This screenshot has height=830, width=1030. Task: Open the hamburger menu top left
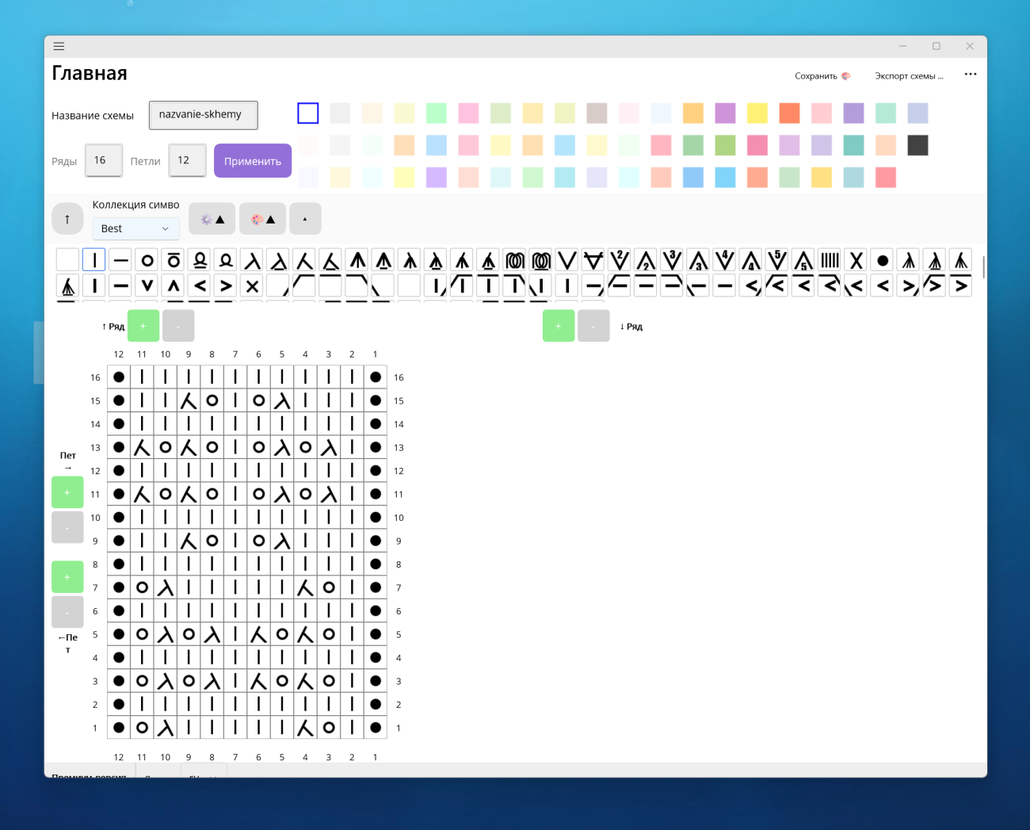[59, 46]
